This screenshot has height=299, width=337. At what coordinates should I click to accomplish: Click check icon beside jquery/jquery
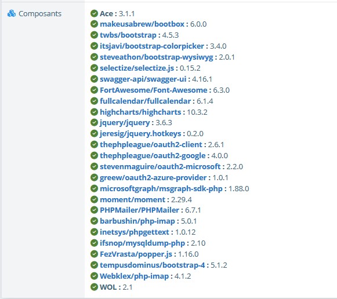click(94, 122)
